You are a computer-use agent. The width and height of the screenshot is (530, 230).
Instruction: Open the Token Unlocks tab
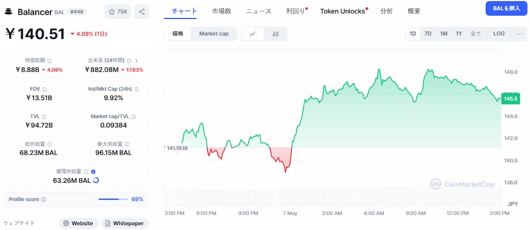point(343,11)
